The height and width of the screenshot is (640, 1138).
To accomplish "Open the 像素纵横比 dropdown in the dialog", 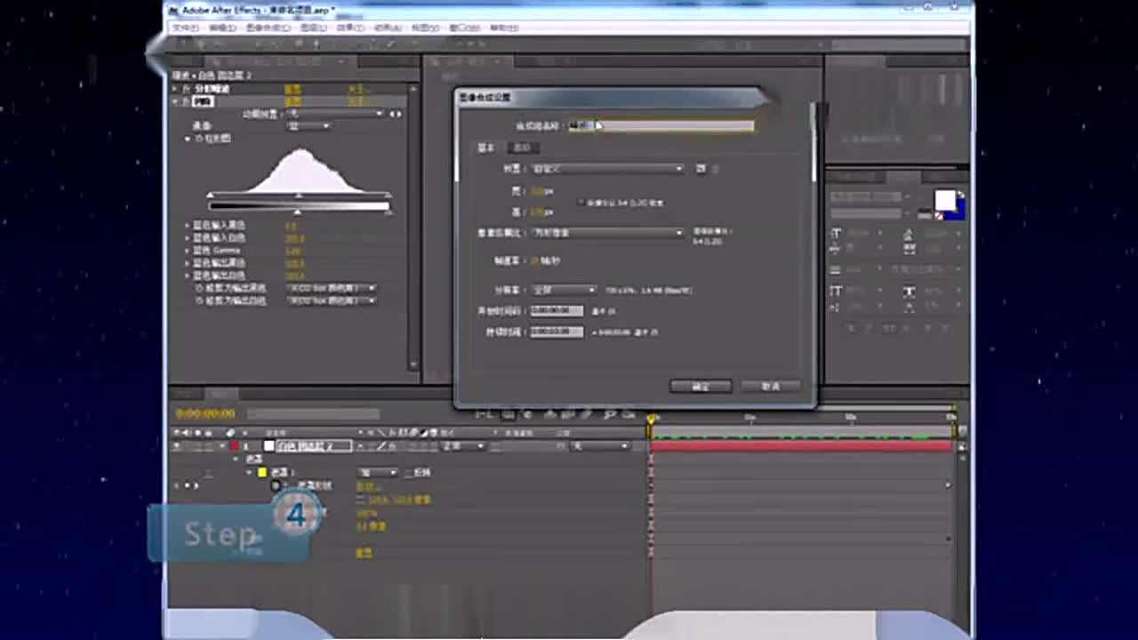I will pyautogui.click(x=607, y=233).
